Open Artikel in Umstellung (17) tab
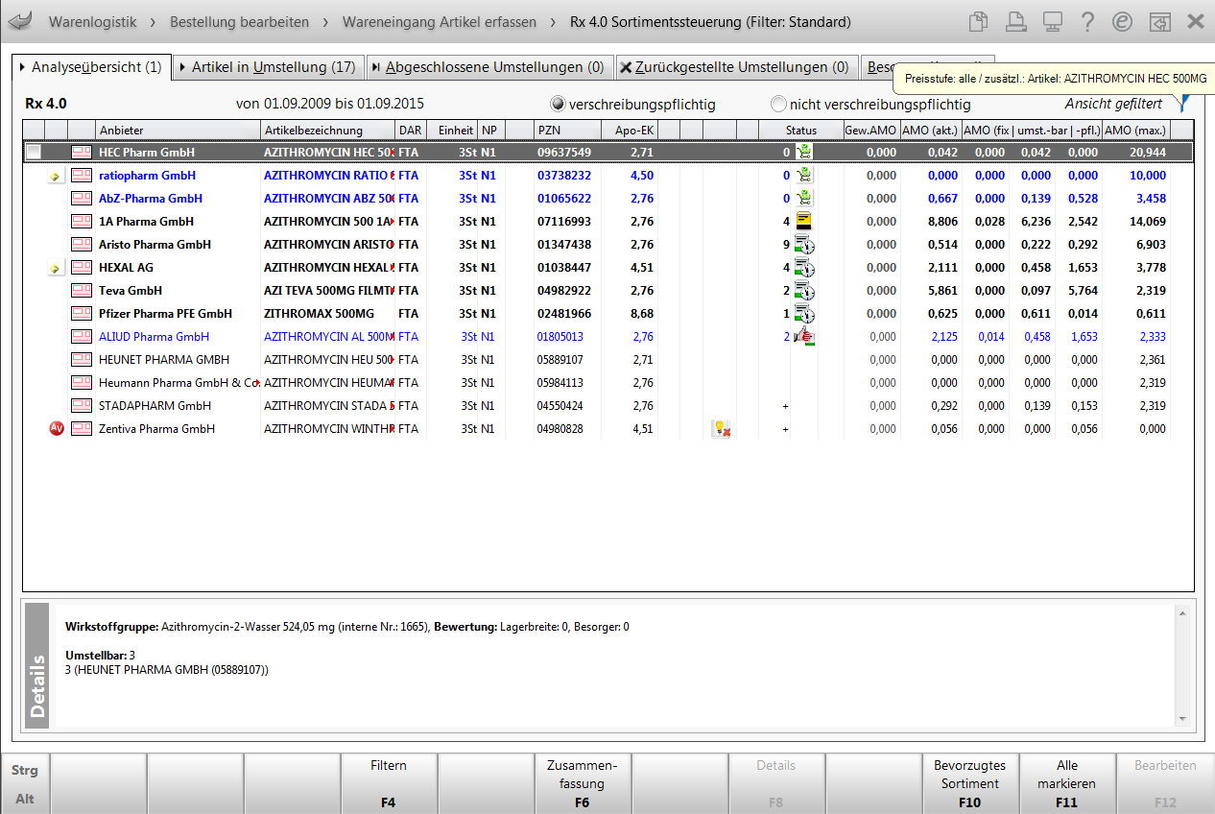The height and width of the screenshot is (814, 1215). coord(268,67)
